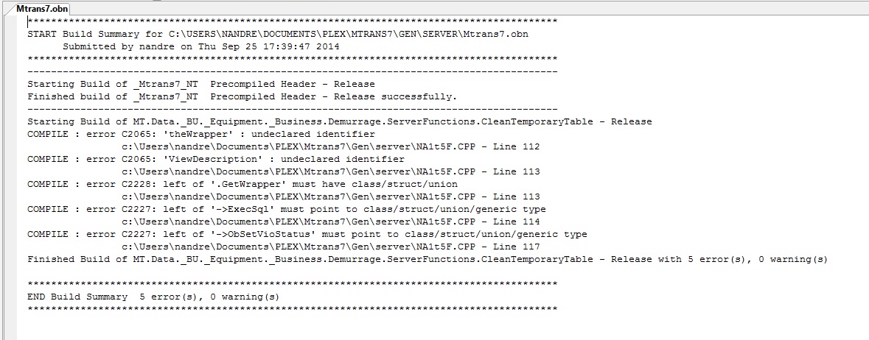Click the 'Submitted by nandre' timestamp line
The height and width of the screenshot is (340, 869).
click(200, 46)
